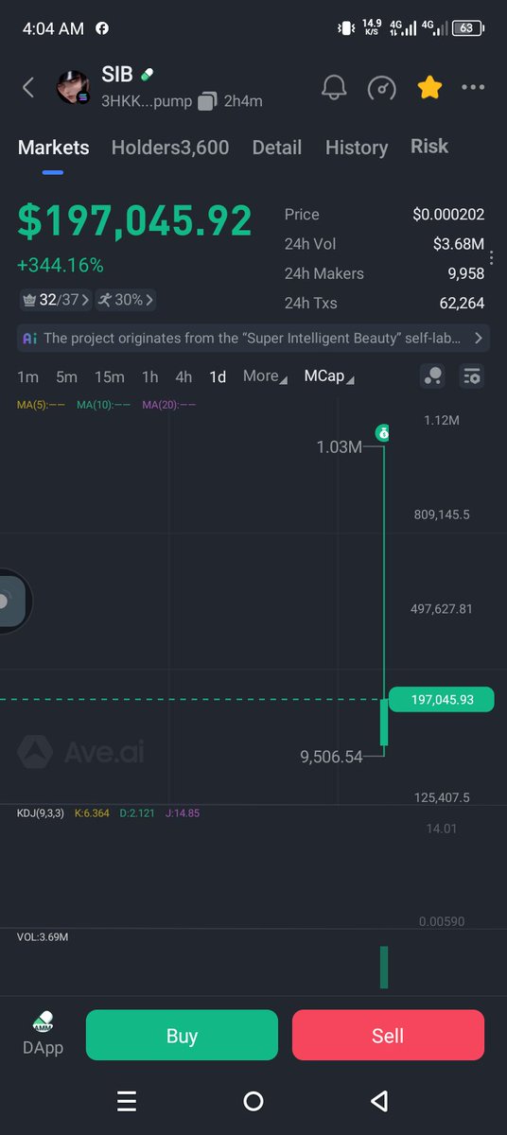
Task: Tap the +344.16% change value
Action: [61, 265]
